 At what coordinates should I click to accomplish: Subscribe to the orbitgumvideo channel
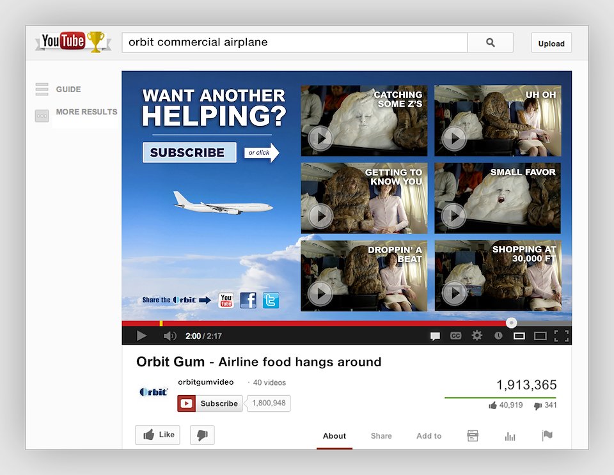(x=210, y=403)
